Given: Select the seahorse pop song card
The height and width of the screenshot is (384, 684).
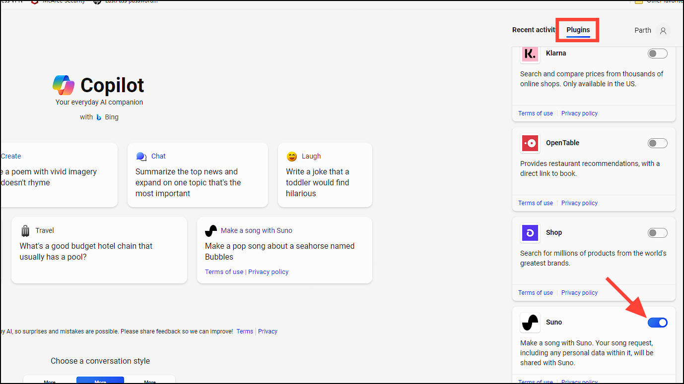Looking at the screenshot, I should click(x=284, y=250).
